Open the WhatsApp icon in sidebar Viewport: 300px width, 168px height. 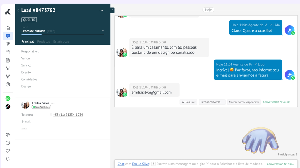[x=8, y=98]
